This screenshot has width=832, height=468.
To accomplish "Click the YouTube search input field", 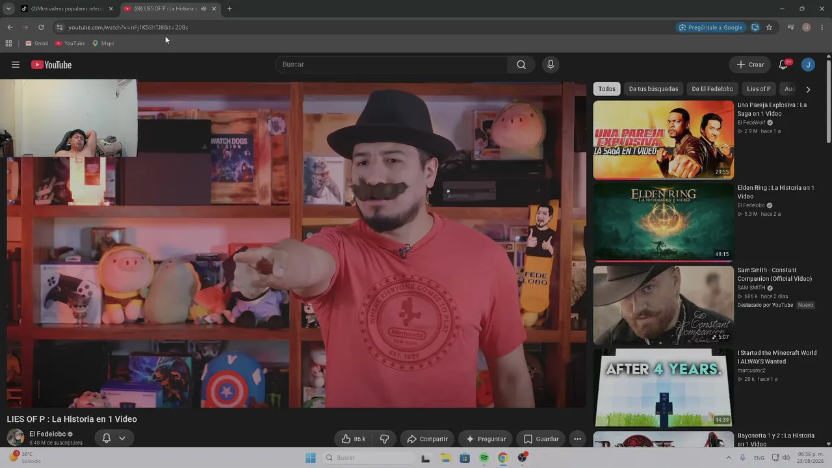I will pos(392,64).
